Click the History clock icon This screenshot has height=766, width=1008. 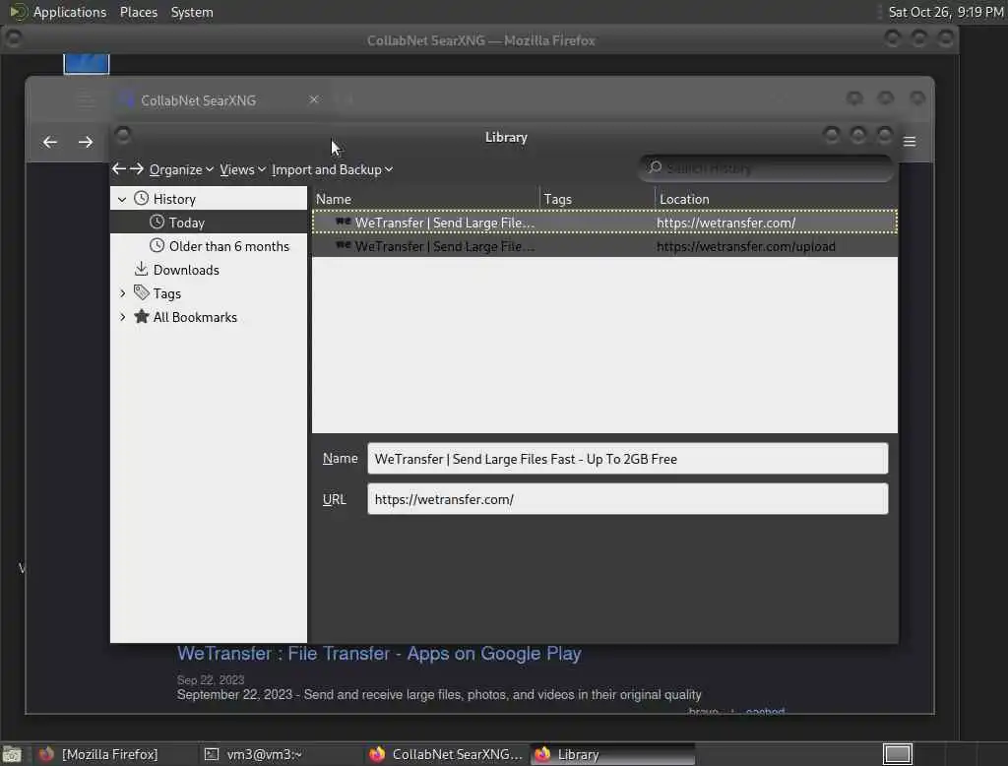(141, 198)
